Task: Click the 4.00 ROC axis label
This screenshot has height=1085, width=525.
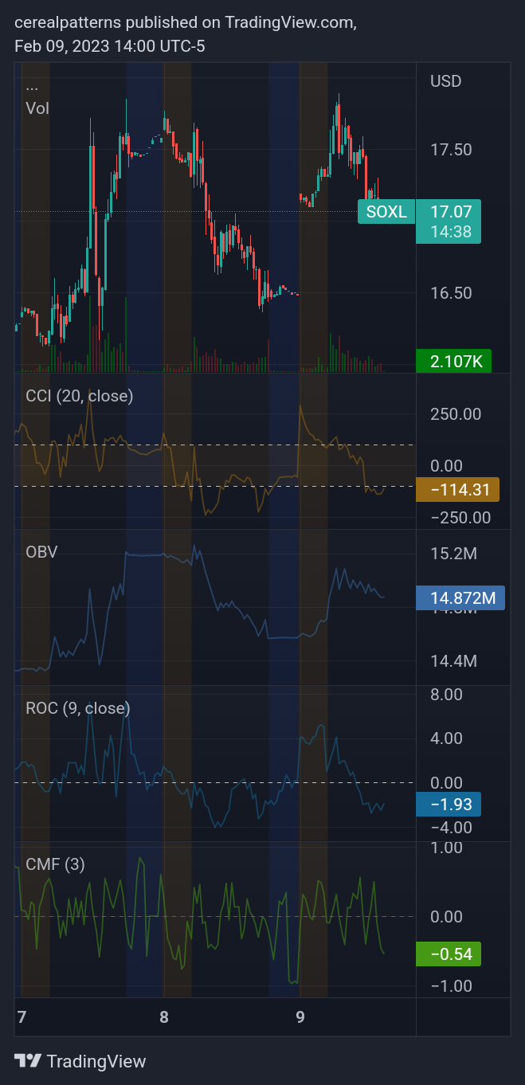Action: pyautogui.click(x=447, y=738)
